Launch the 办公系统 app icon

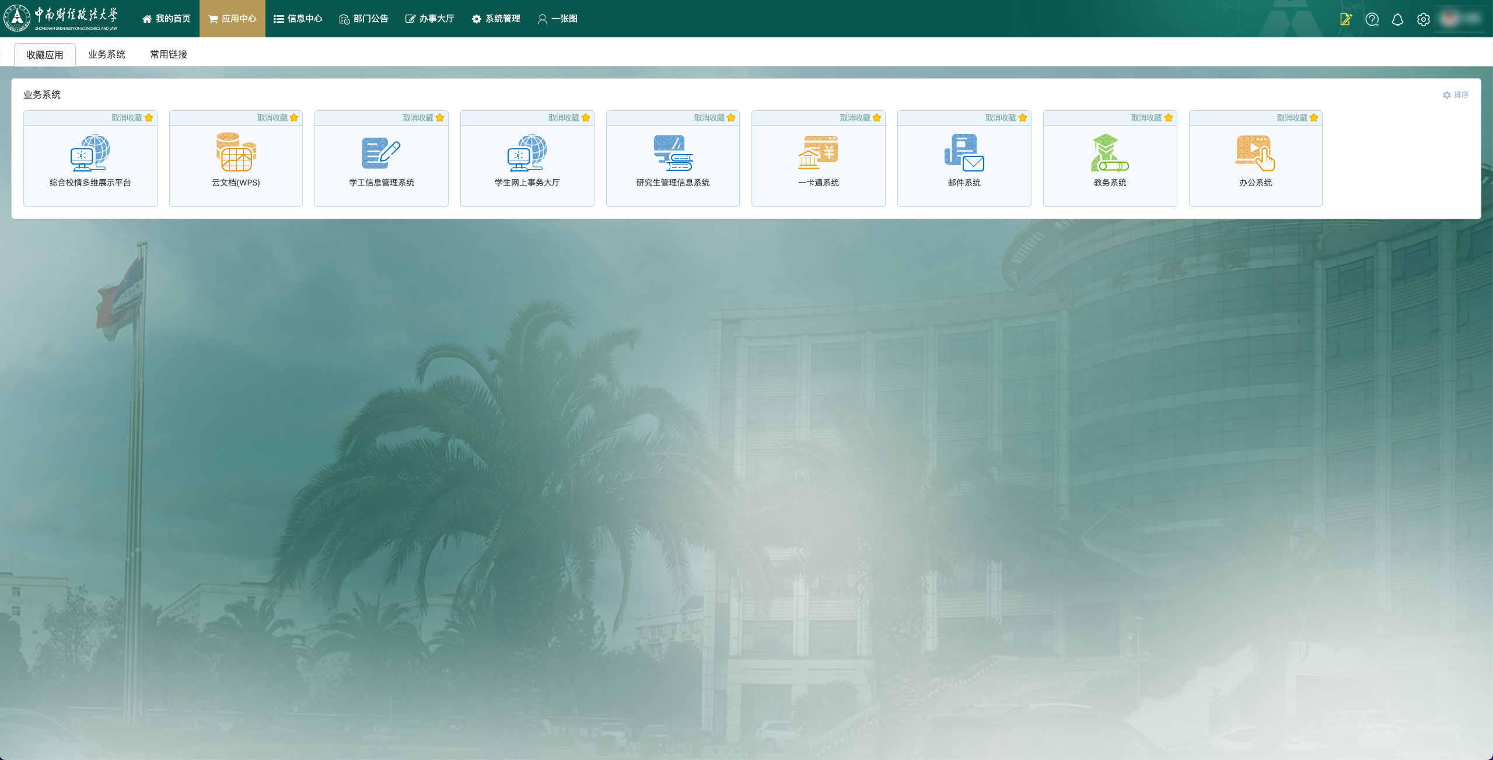coord(1255,153)
